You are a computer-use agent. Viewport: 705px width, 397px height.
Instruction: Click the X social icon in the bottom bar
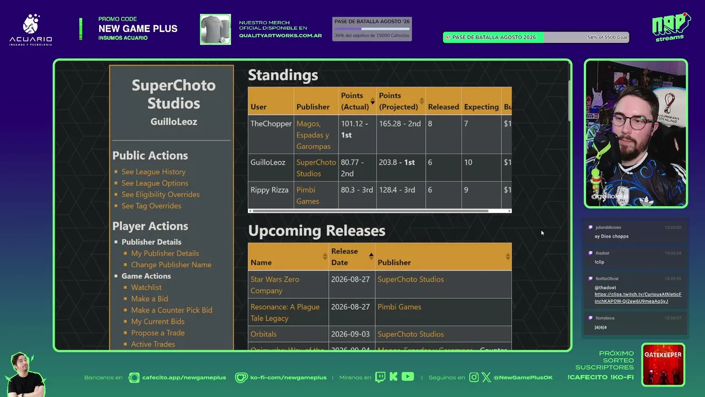pyautogui.click(x=486, y=377)
